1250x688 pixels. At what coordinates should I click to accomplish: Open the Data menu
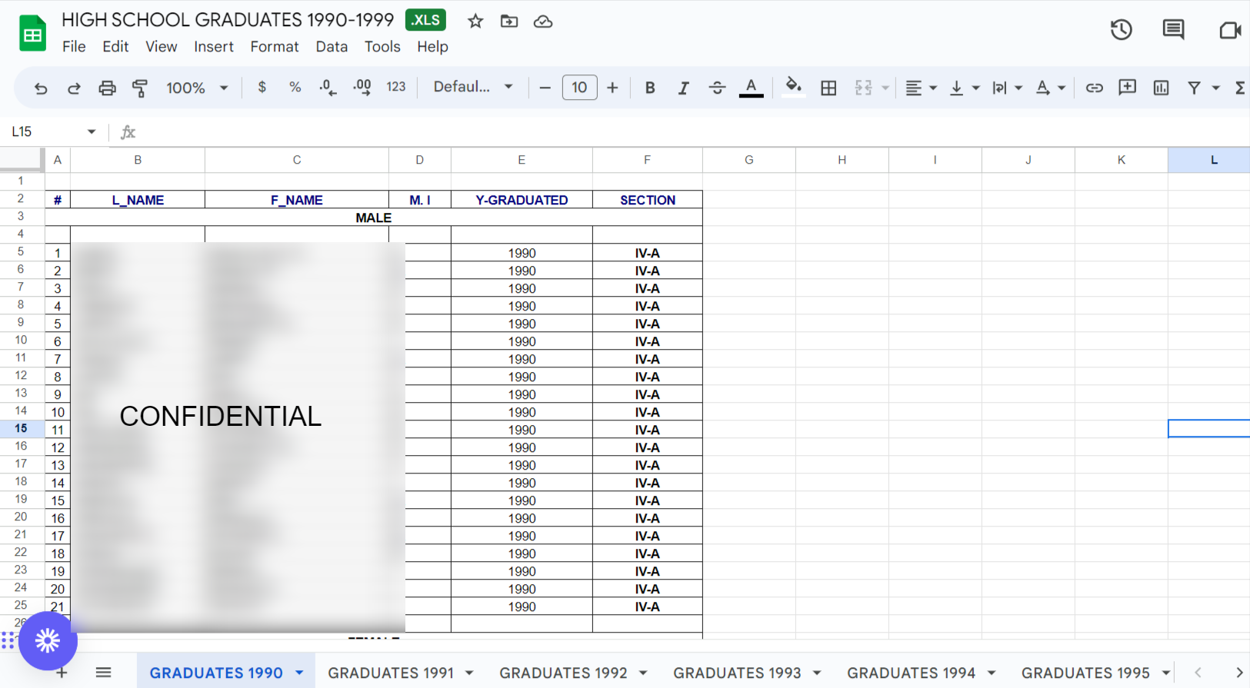pyautogui.click(x=332, y=47)
